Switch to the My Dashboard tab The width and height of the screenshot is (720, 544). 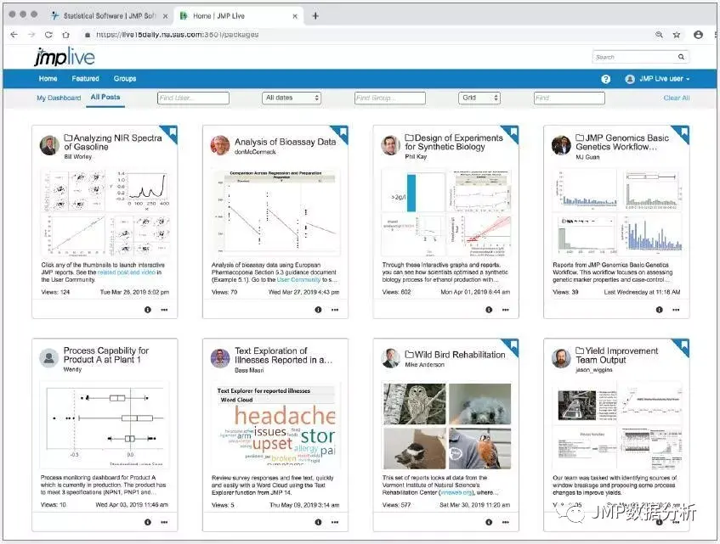pyautogui.click(x=59, y=98)
